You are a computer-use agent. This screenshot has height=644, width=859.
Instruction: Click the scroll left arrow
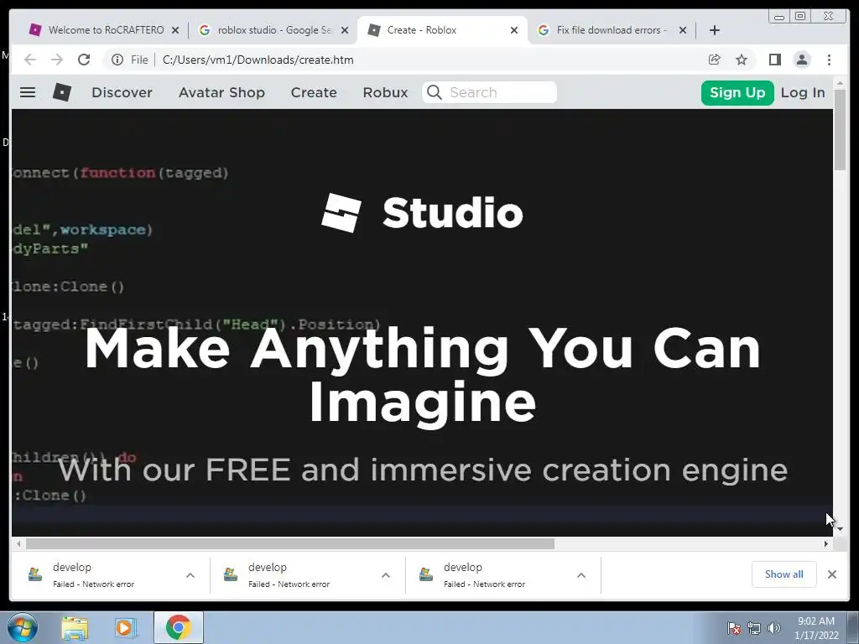pos(18,543)
